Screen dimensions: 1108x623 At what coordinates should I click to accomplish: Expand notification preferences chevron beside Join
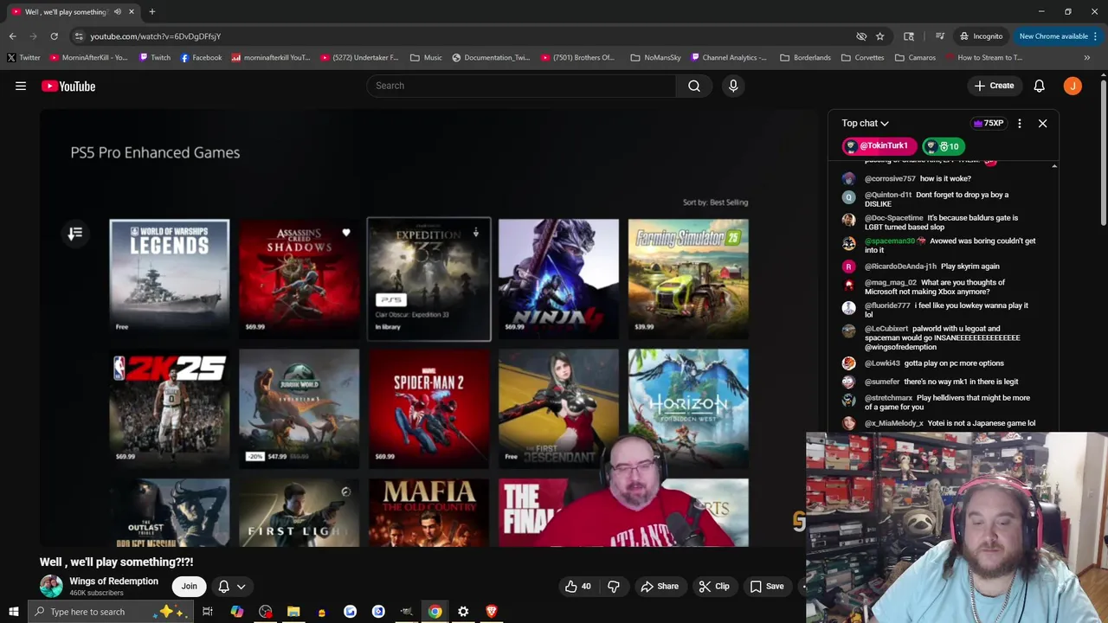pos(242,587)
